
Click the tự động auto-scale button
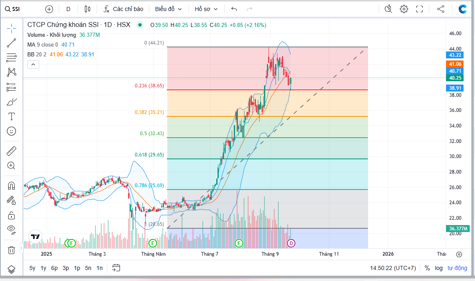pyautogui.click(x=457, y=268)
